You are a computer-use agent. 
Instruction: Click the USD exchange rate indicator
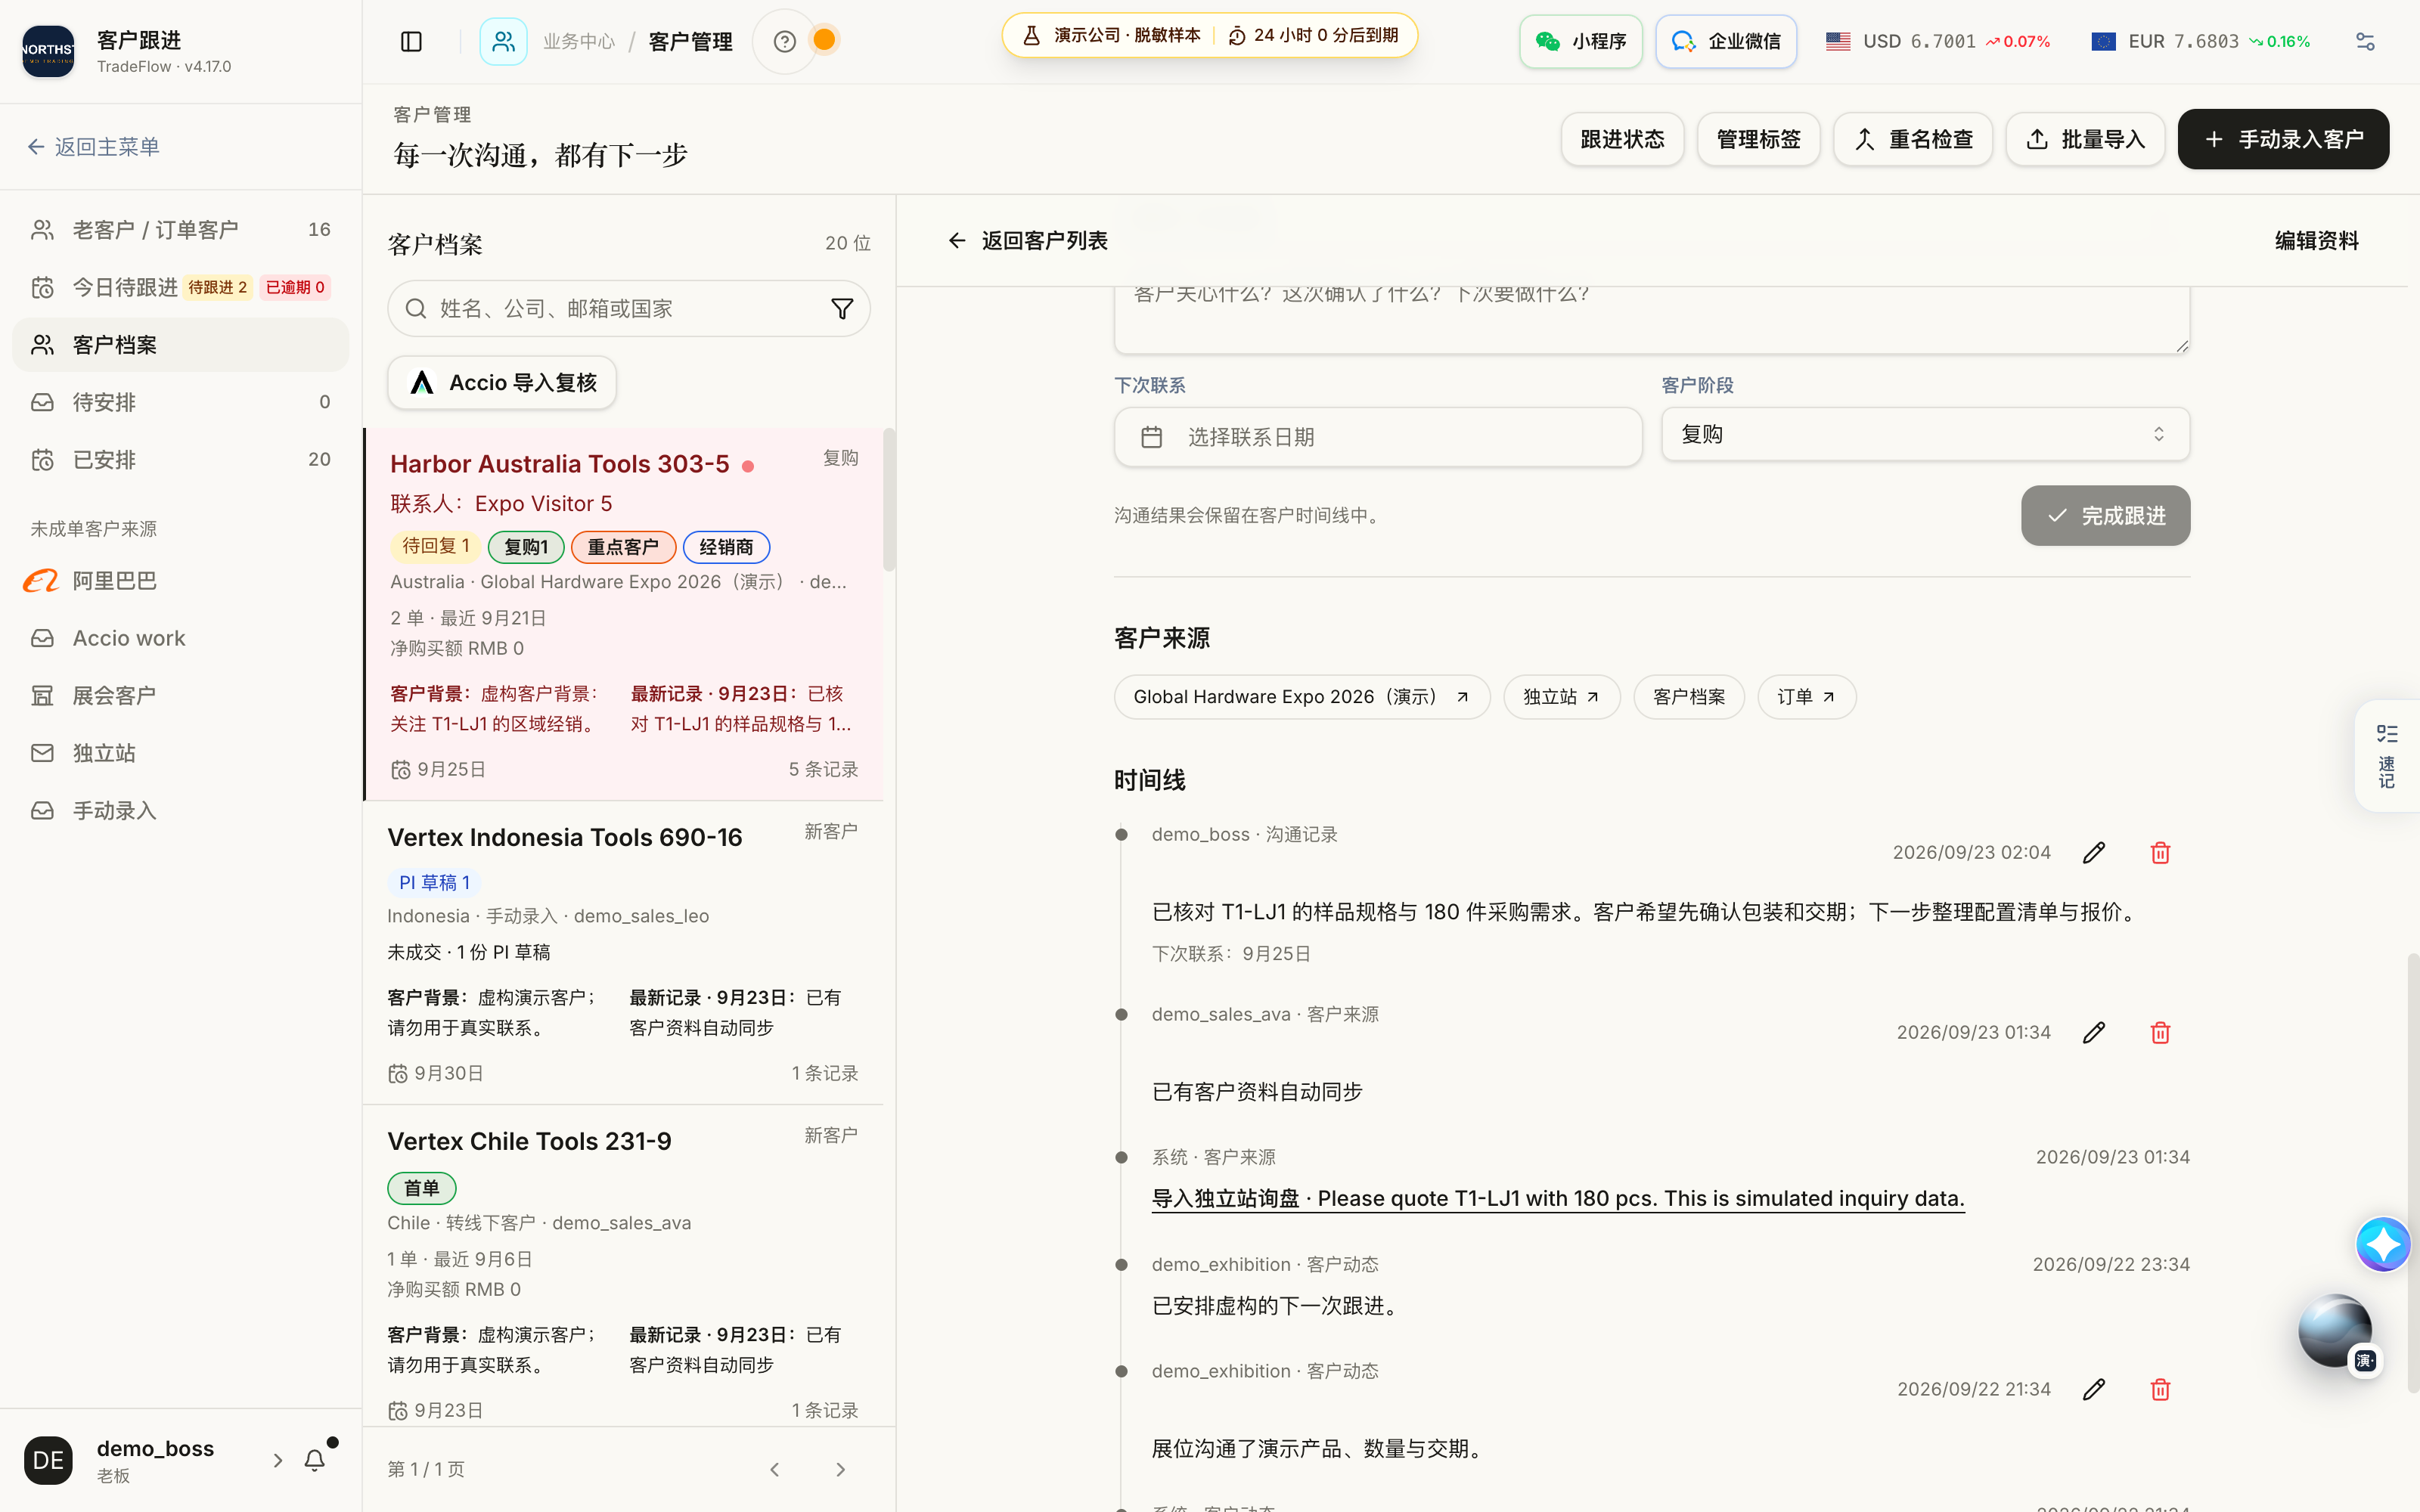point(1937,41)
